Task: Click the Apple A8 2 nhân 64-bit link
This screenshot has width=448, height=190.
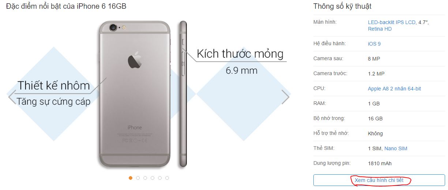Action: tap(394, 89)
